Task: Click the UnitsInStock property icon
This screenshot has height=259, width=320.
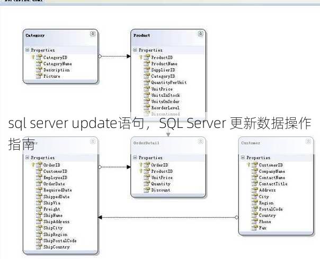Action: click(x=147, y=95)
